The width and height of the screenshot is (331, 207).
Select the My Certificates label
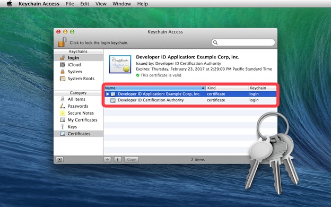click(x=82, y=120)
